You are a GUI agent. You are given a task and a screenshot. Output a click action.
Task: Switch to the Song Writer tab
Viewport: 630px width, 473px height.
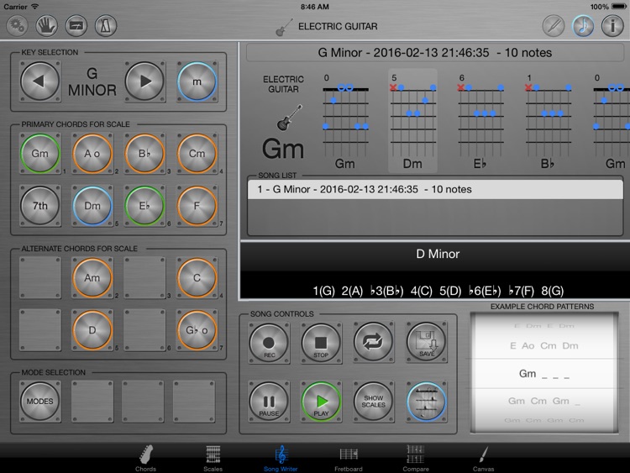point(281,458)
